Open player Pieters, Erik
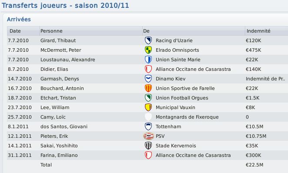Image resolution: width=288 pixels, height=173 pixels. tap(54, 136)
